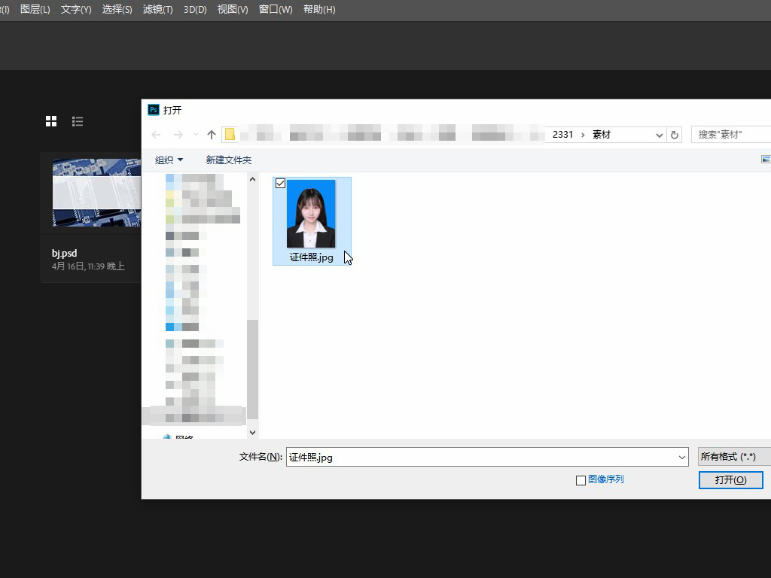Expand the address bar path dropdown

[659, 135]
